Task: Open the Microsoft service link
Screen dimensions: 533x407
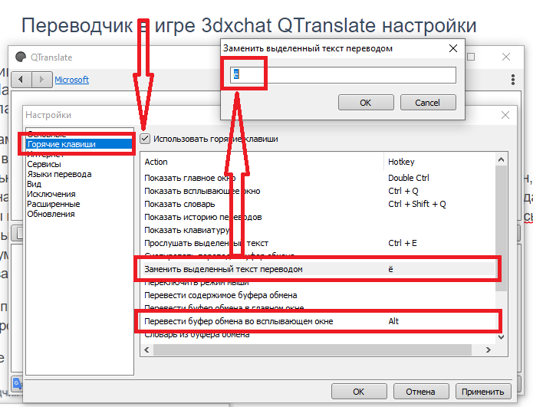Action: click(71, 80)
